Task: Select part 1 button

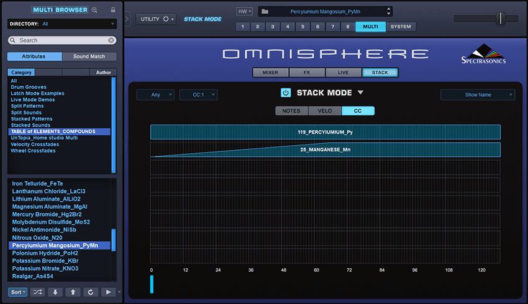Action: pos(242,27)
